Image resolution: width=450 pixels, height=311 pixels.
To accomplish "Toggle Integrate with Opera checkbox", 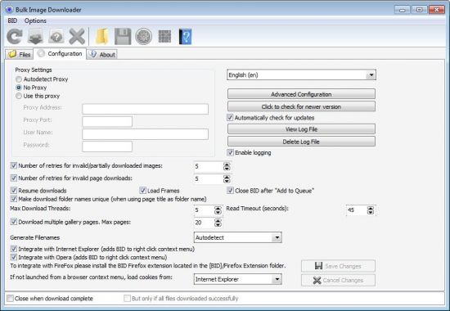I will [13, 257].
